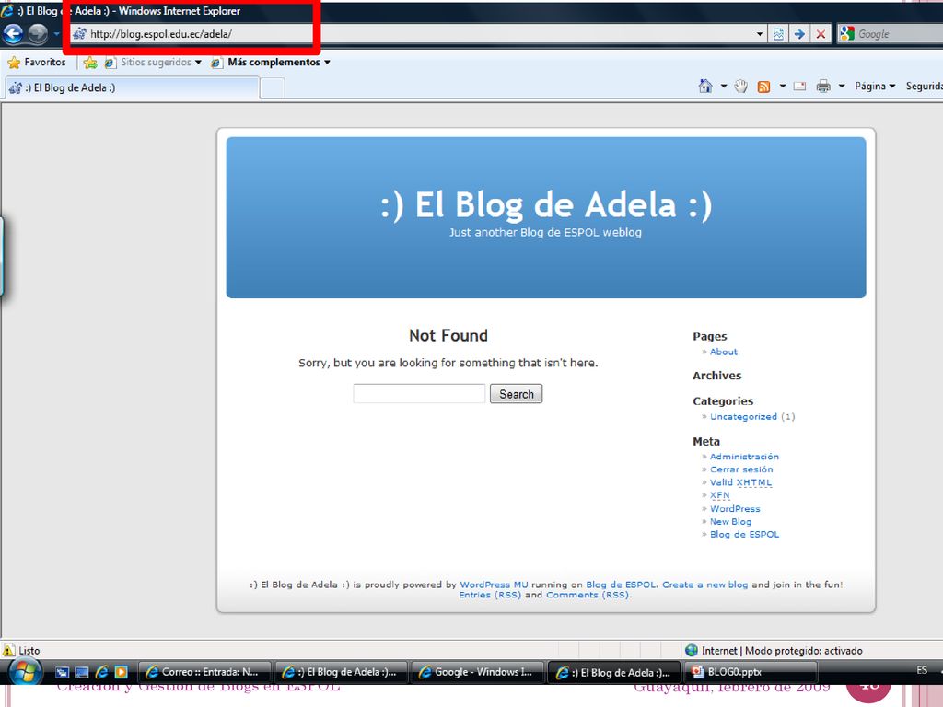Switch to Google Windows taskbar window
943x707 pixels.
click(x=478, y=672)
